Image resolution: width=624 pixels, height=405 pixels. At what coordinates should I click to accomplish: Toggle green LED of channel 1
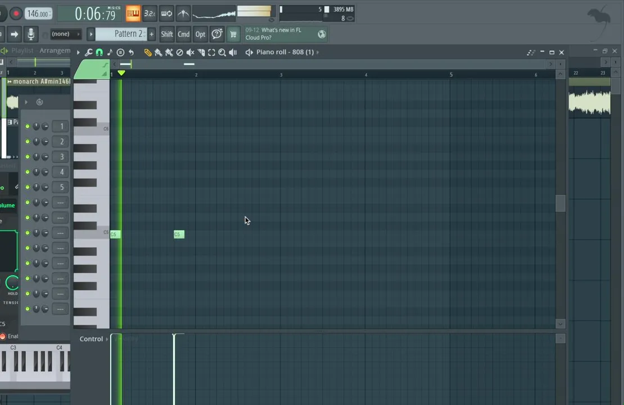(x=28, y=126)
